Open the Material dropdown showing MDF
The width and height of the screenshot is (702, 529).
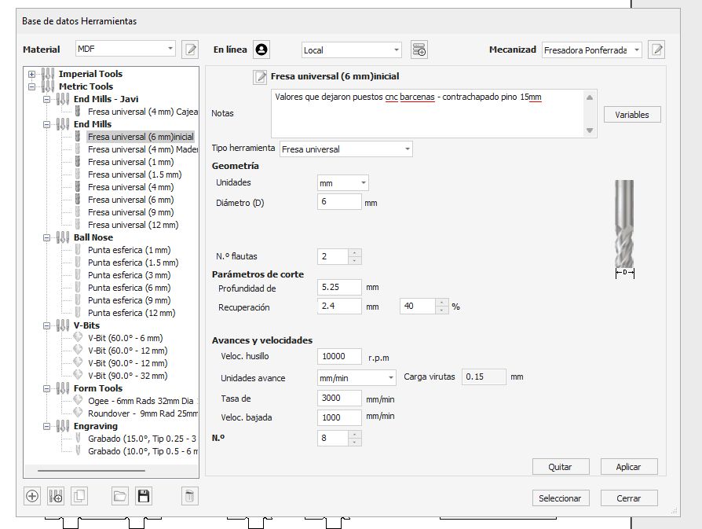coord(125,49)
